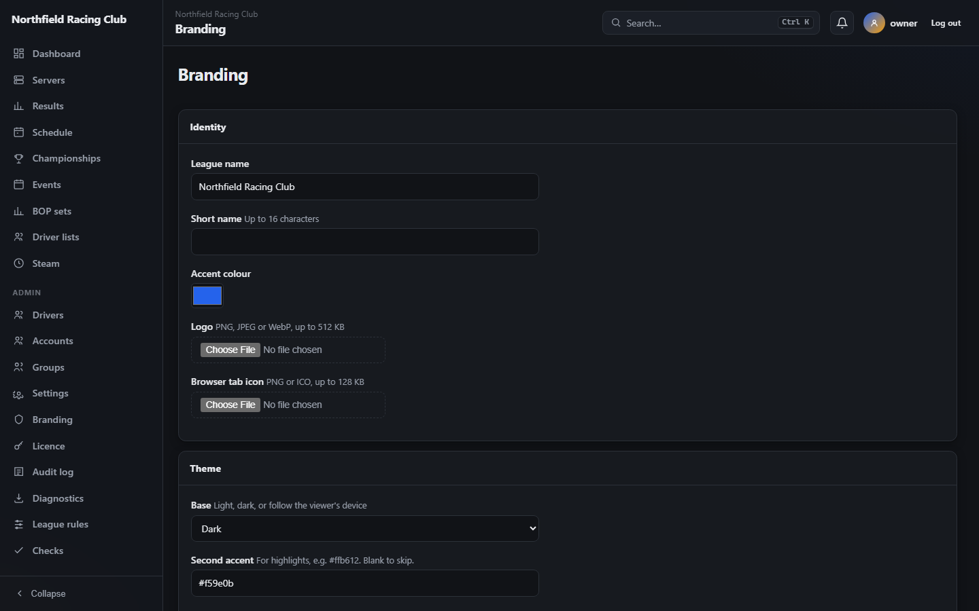Open the Accent colour swatch picker
This screenshot has height=611, width=979.
pyautogui.click(x=207, y=295)
